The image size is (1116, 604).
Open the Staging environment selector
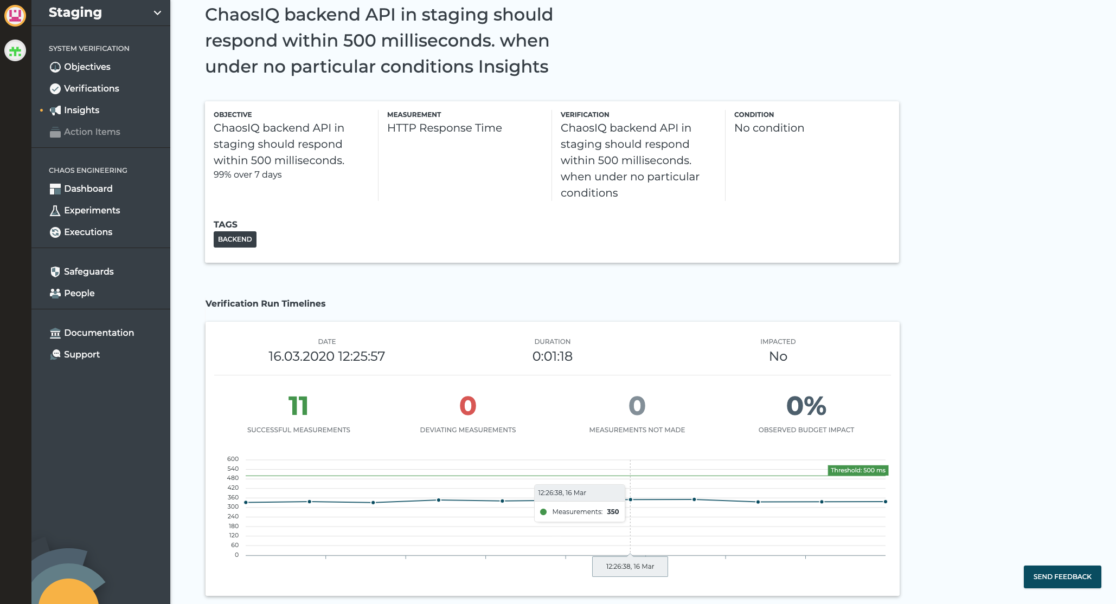coord(101,13)
